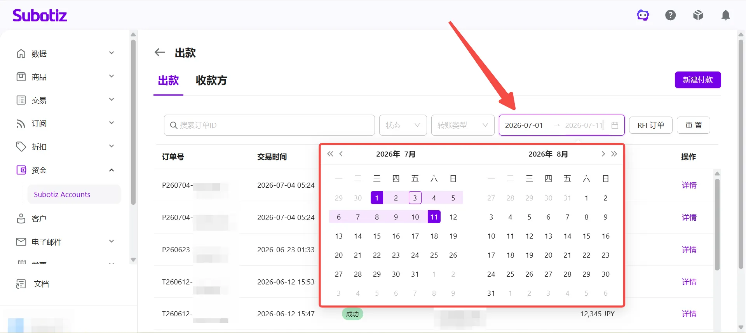Click the 电子邮件 envelope icon
Screen dimensions: 746x333
pos(21,242)
